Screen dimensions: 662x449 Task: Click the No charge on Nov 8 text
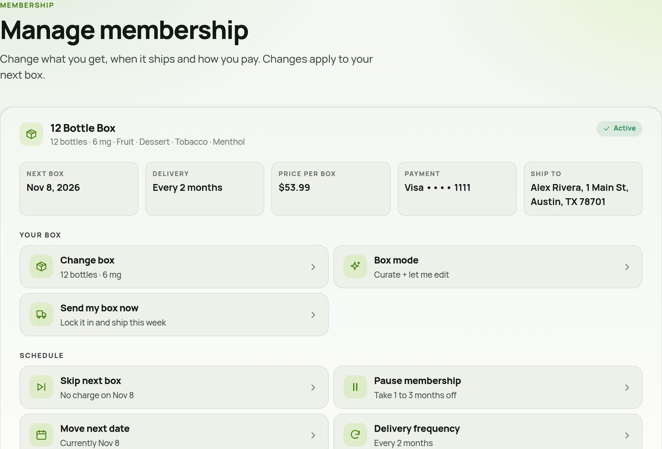[x=97, y=395]
